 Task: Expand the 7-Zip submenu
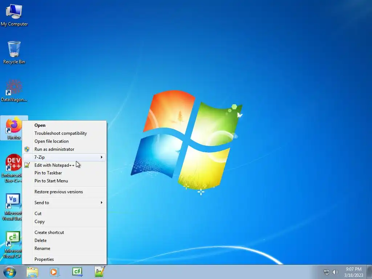pos(65,157)
